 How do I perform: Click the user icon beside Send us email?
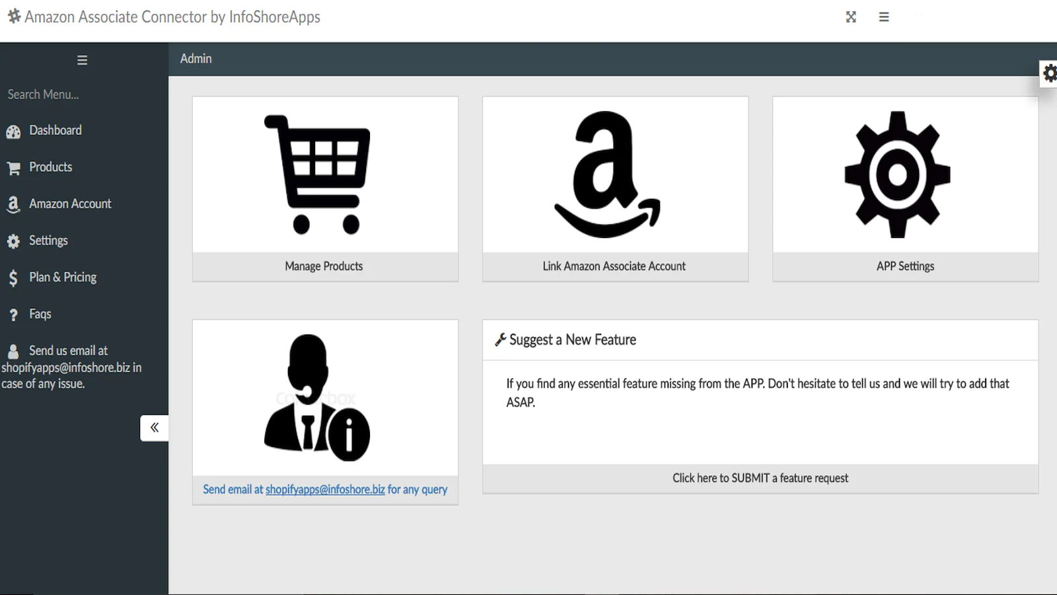[13, 351]
